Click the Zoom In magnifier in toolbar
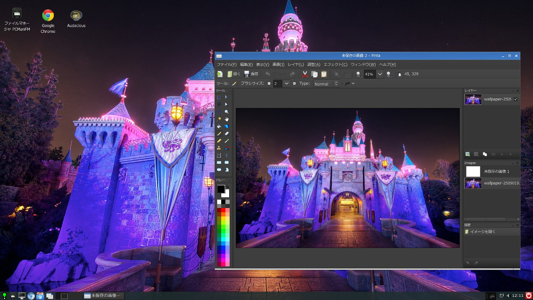Screen dimensions: 533x300 [389, 74]
